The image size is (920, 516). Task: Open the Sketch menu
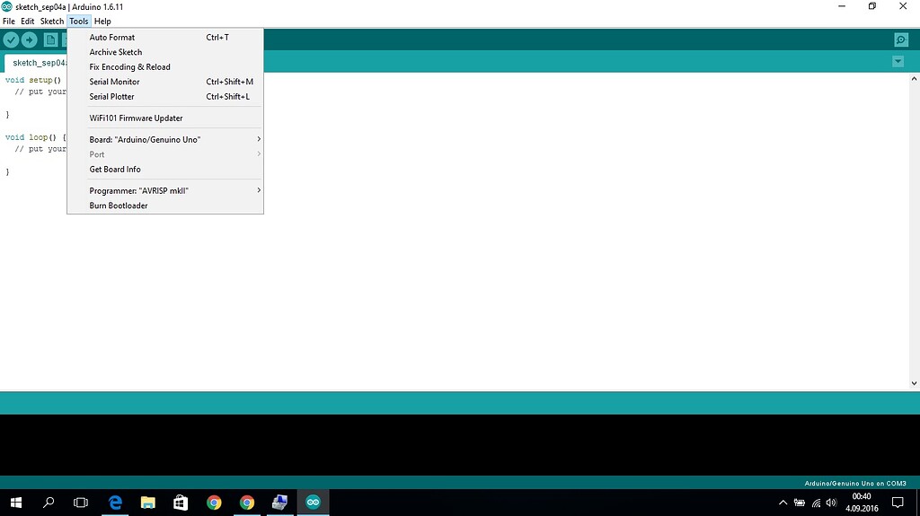point(51,22)
